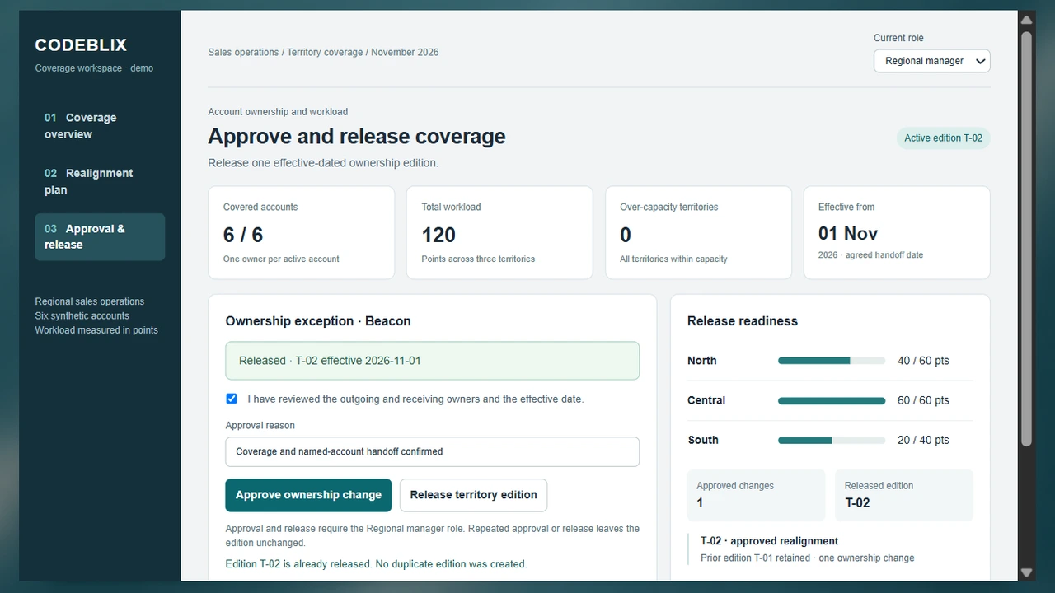Click the 40 / 60 pts North label
The width and height of the screenshot is (1055, 593).
coord(923,361)
